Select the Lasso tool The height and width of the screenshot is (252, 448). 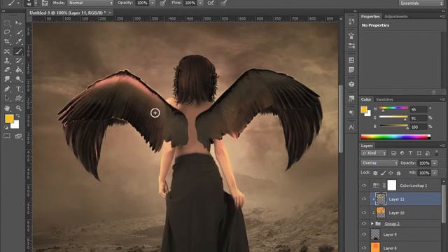[7, 32]
